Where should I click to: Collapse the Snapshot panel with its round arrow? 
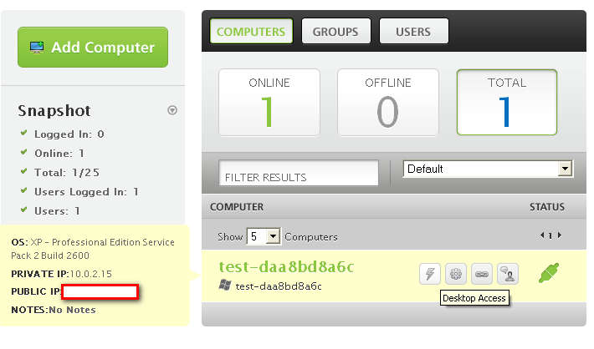(172, 110)
